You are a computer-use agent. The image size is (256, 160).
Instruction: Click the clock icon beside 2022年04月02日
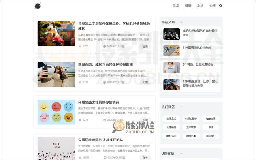coord(105,158)
